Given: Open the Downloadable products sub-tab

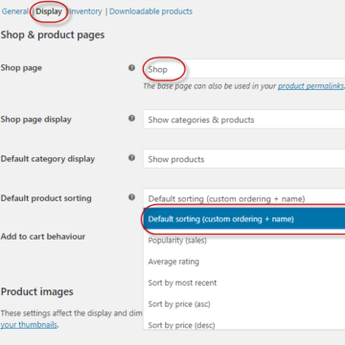Looking at the screenshot, I should pos(150,11).
